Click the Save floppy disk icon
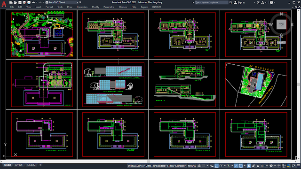Image resolution: width=301 pixels, height=169 pixels. coord(20,2)
